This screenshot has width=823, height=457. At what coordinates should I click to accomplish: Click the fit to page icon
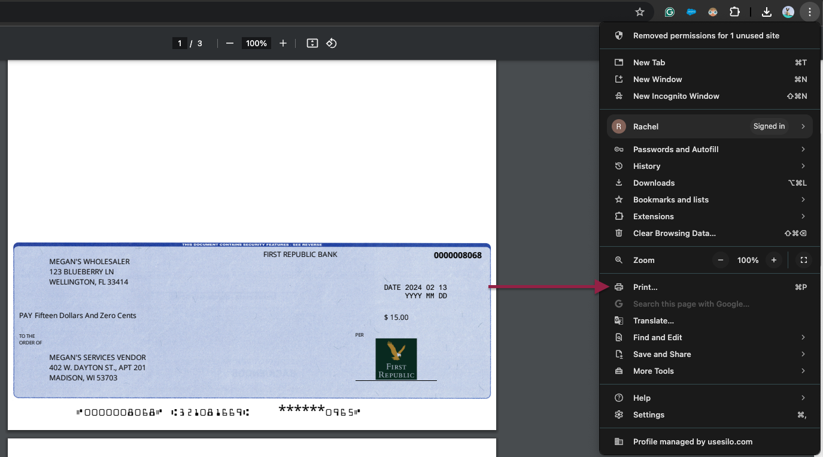312,43
